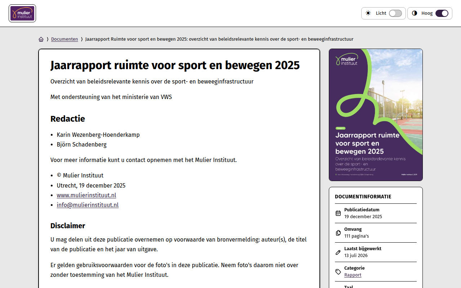Click the contrast half-circle icon beside Hoog
Image resolution: width=461 pixels, height=288 pixels.
pos(415,13)
